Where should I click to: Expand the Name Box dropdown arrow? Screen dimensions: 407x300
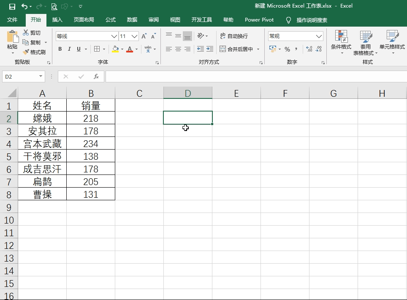click(x=41, y=76)
